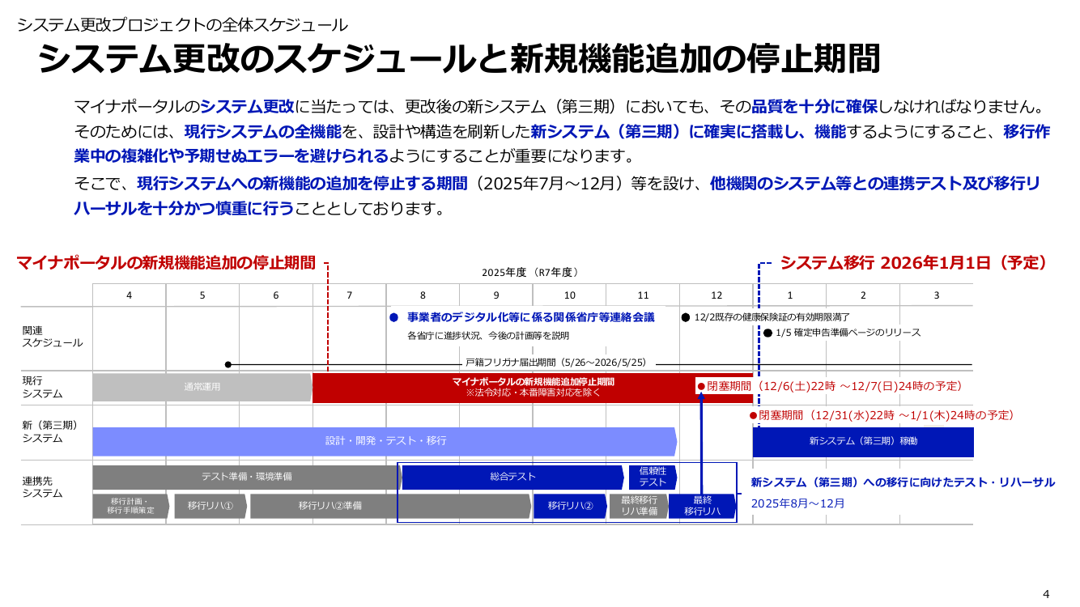
Task: Select the gray '通常運用' bar
Action: (x=202, y=388)
